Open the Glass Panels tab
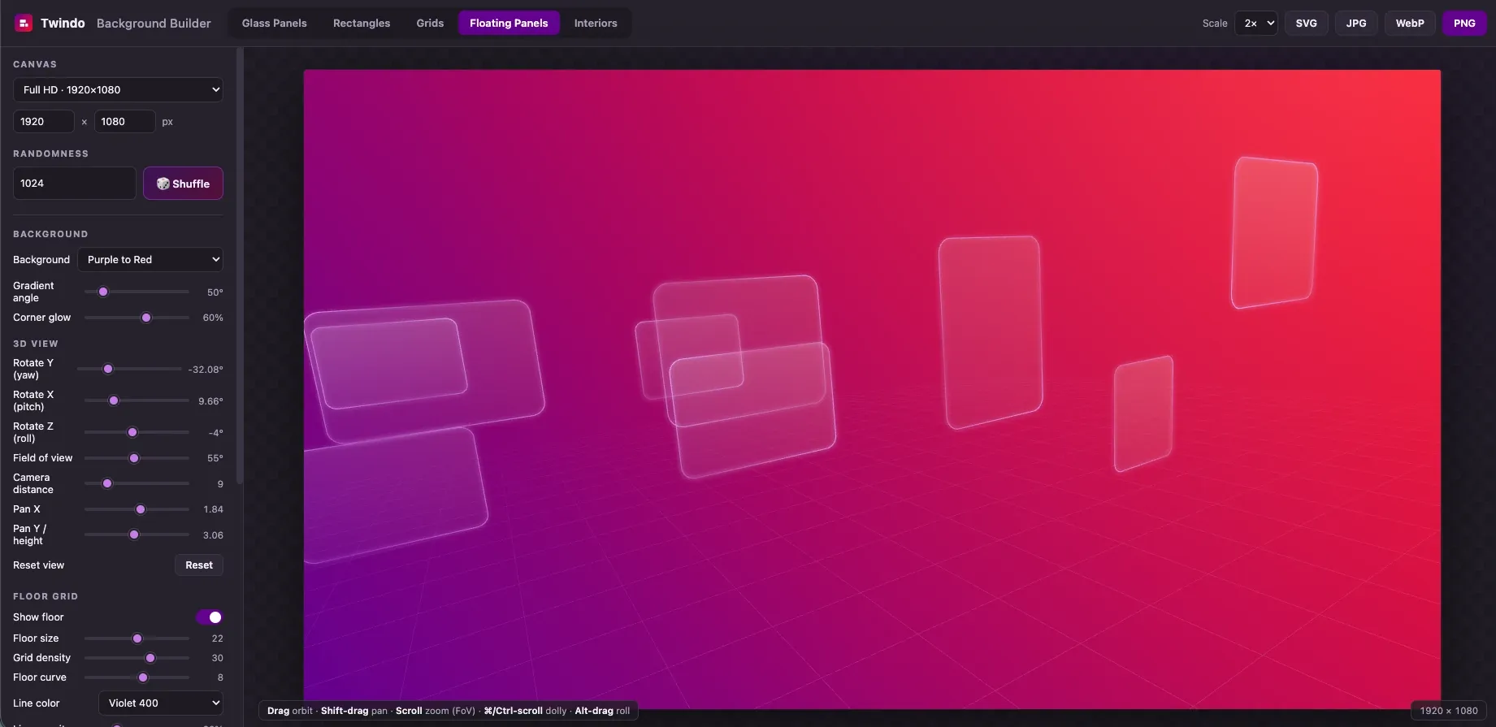Image resolution: width=1496 pixels, height=727 pixels. click(x=274, y=23)
